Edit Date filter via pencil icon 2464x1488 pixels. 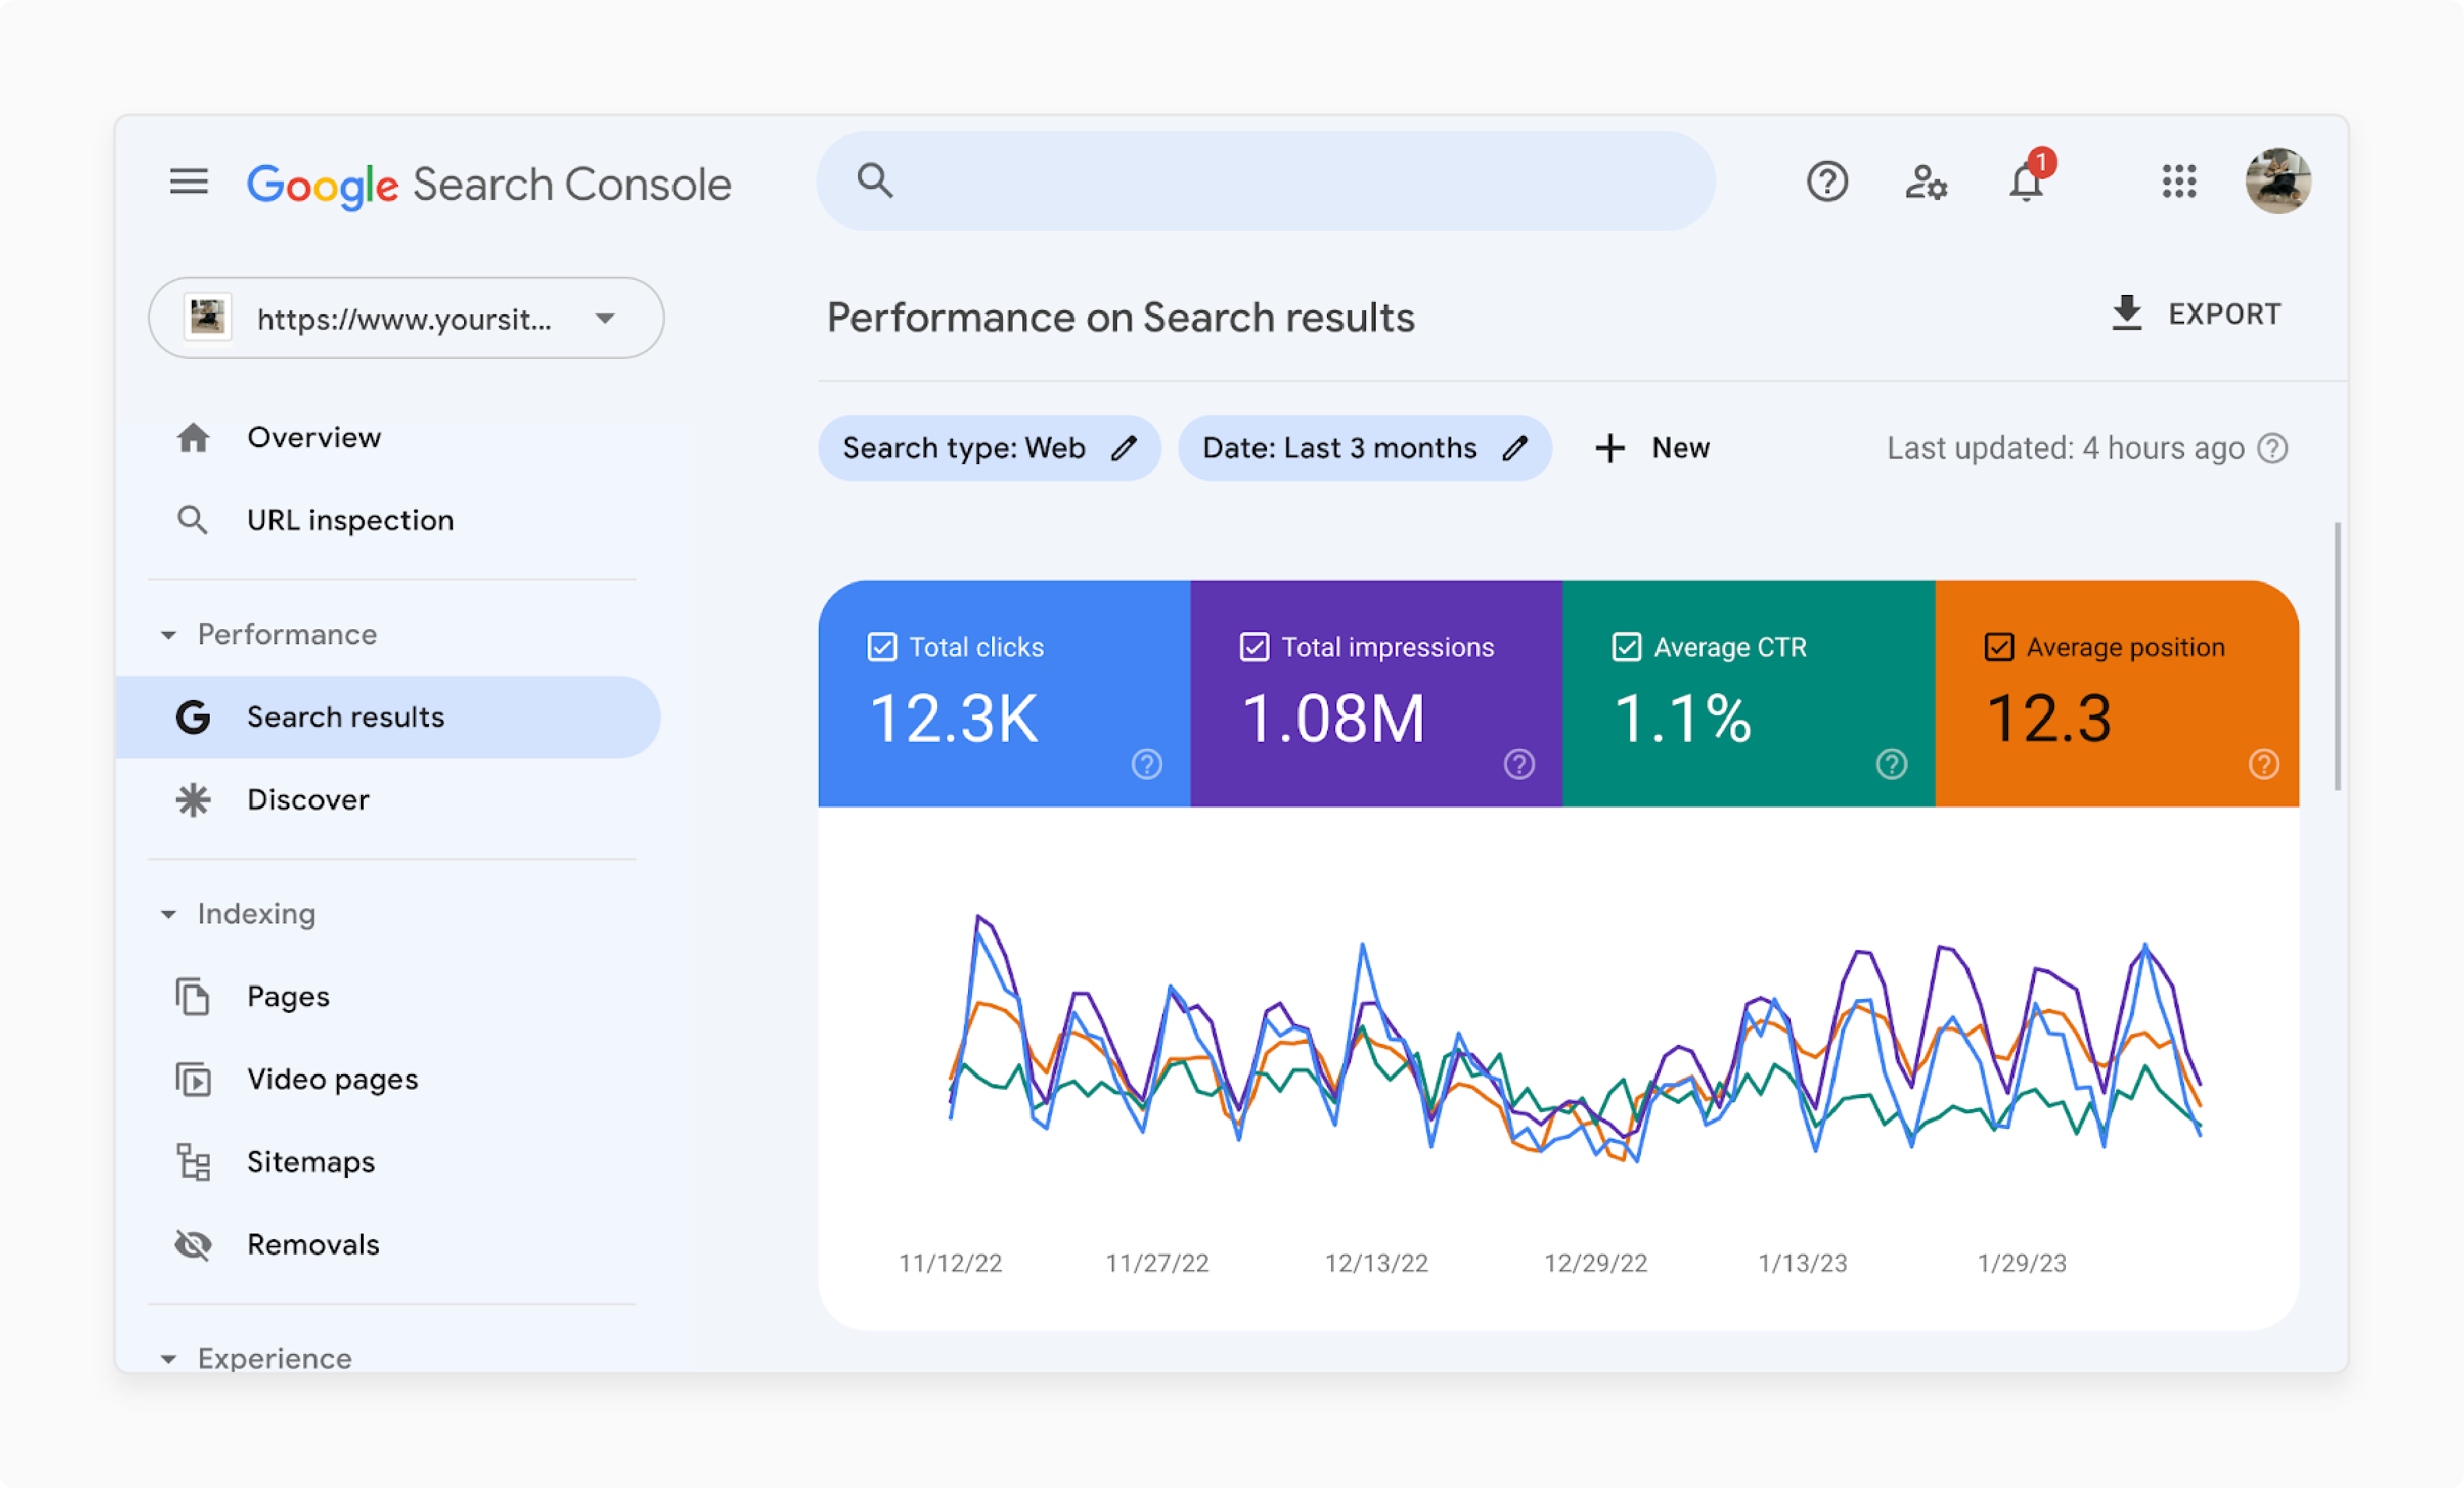(x=1515, y=448)
